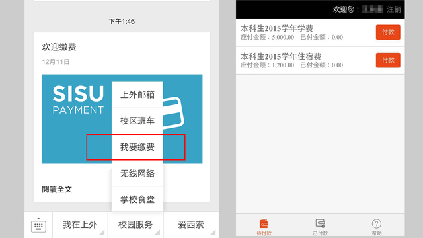The image size is (423, 238).
Task: Switch to keyboard input icon
Action: tap(38, 225)
